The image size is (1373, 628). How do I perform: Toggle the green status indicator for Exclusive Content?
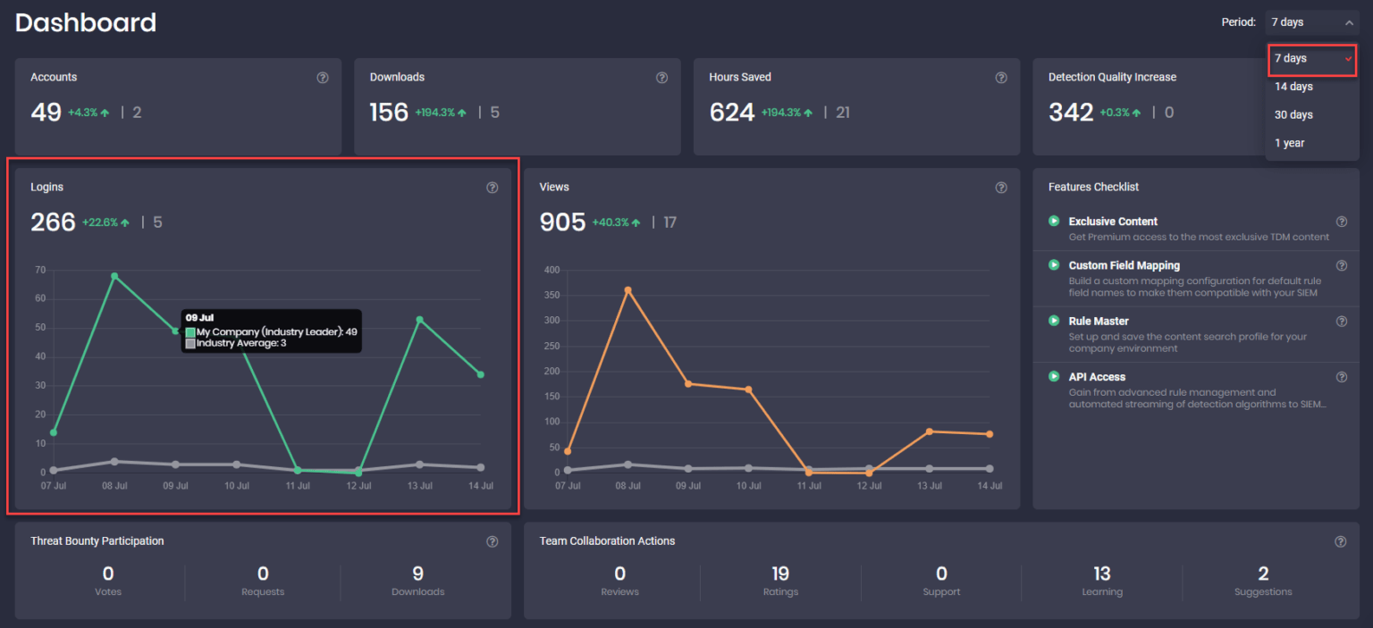[1054, 221]
